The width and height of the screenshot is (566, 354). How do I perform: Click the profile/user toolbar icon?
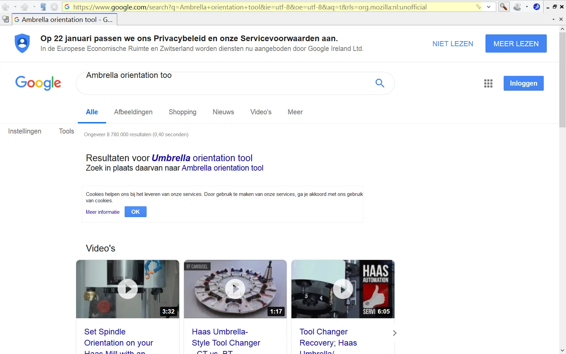tap(517, 7)
